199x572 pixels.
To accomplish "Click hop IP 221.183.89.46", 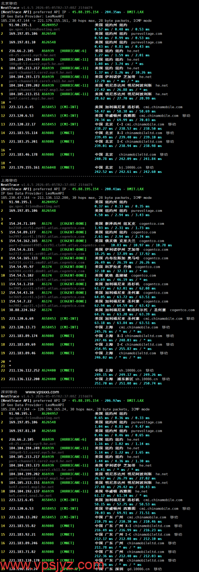I will pos(22,352).
